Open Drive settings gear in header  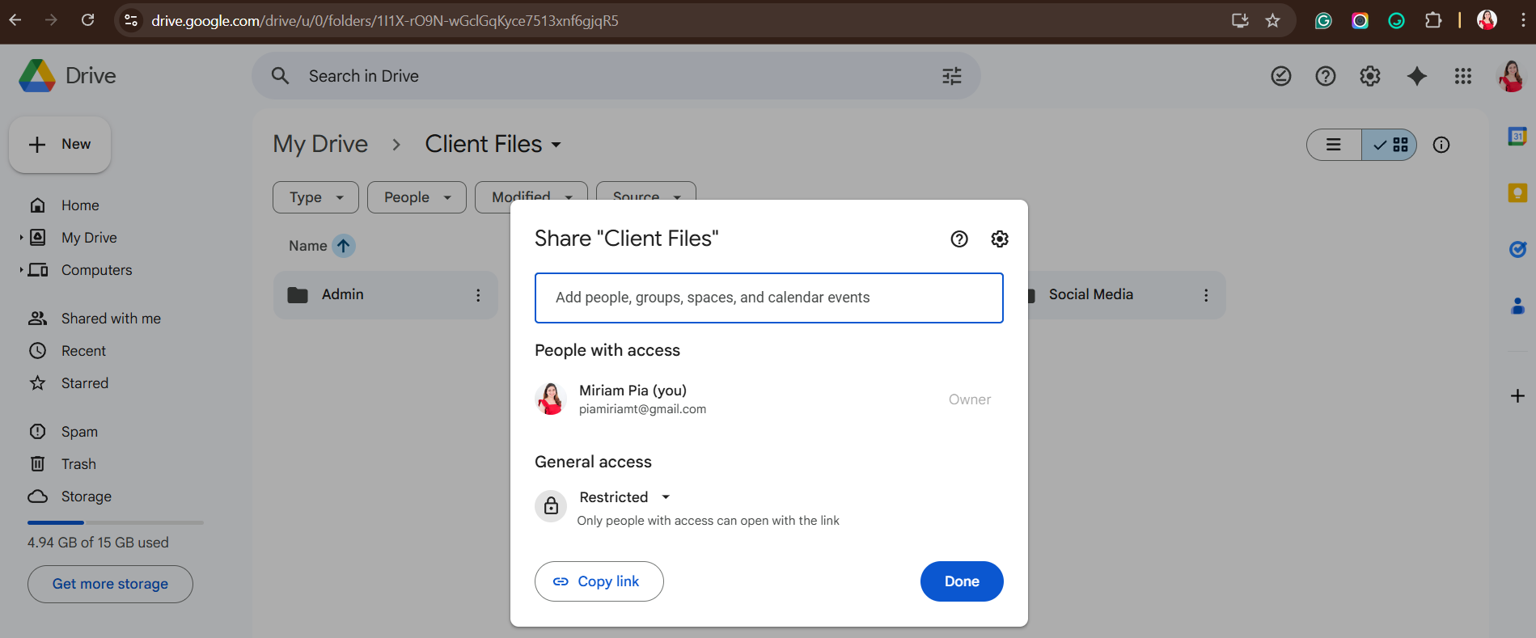coord(1369,76)
